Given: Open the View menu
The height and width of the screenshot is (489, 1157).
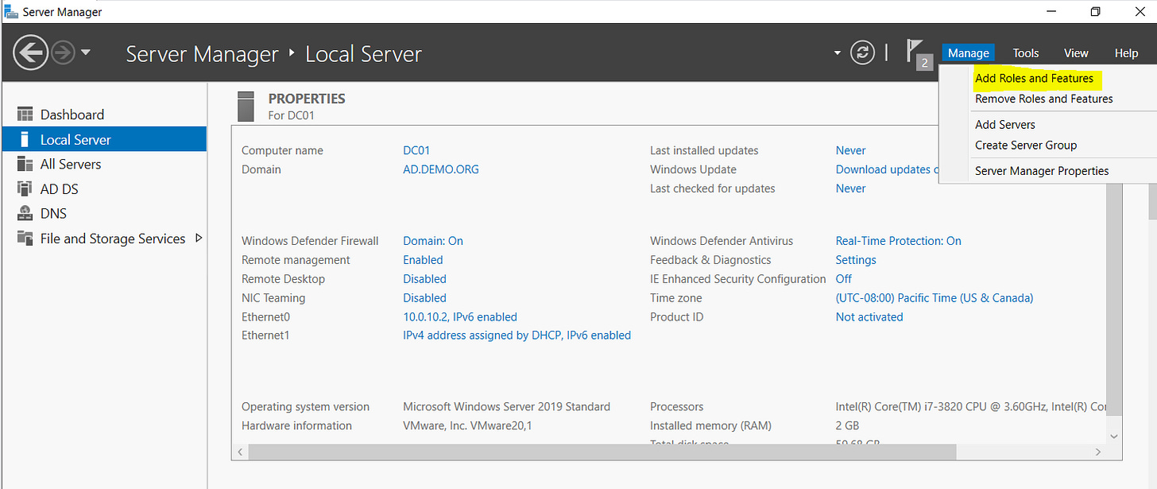Looking at the screenshot, I should tap(1076, 53).
